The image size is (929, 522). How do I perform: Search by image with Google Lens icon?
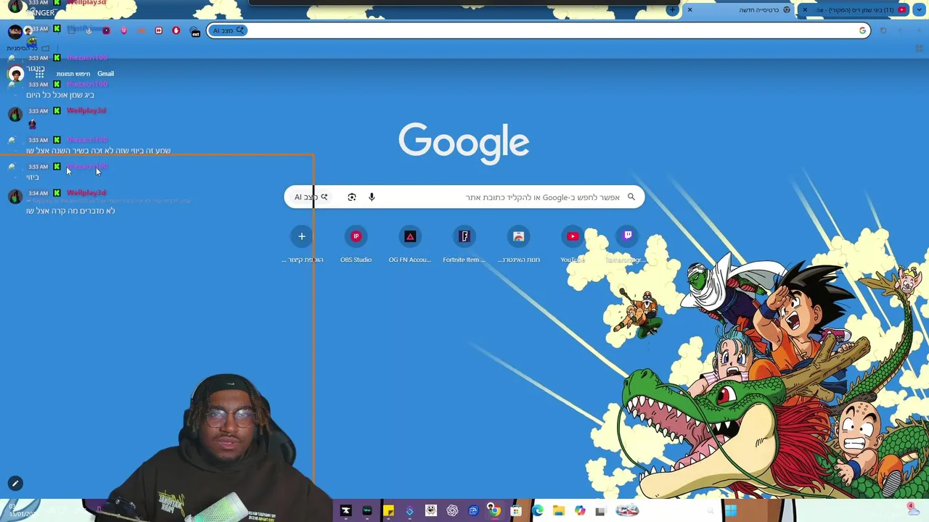[352, 197]
